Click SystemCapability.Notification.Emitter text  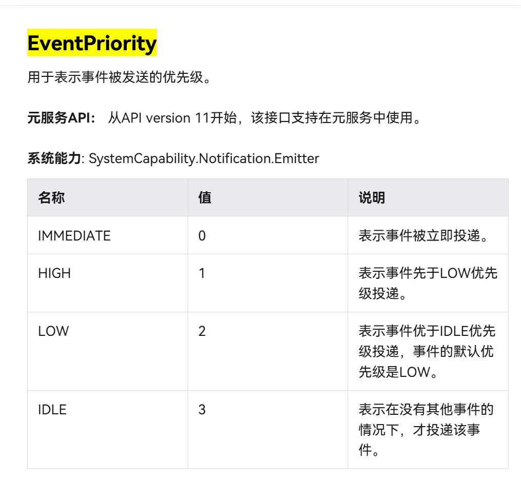pos(204,158)
